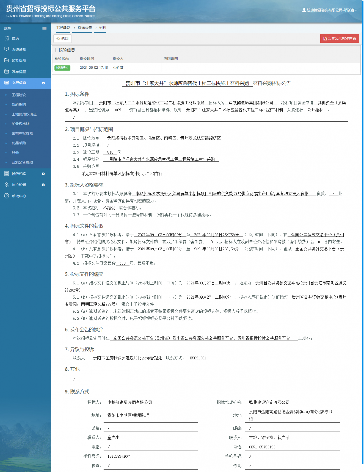Open the 首页 home icon in sidebar
Viewport: 364px width, 472px height.
pos(6,38)
